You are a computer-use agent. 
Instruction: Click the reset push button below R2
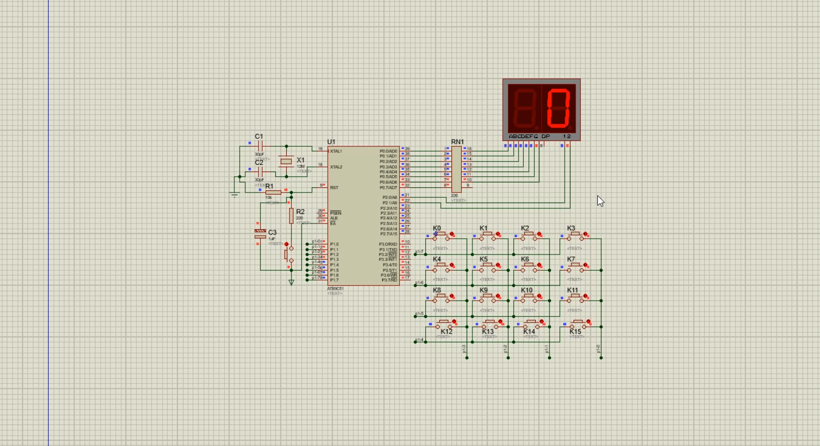click(289, 254)
